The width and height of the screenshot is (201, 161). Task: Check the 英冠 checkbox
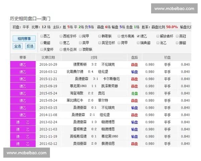tap(177, 36)
